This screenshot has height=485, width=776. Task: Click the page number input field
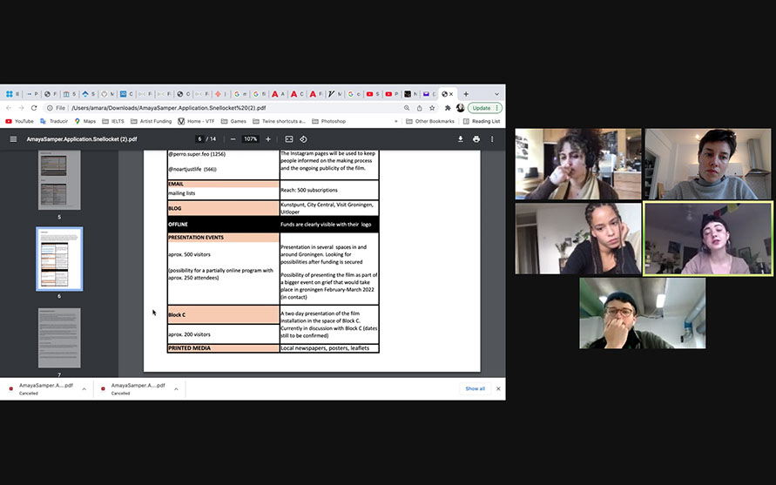(199, 139)
